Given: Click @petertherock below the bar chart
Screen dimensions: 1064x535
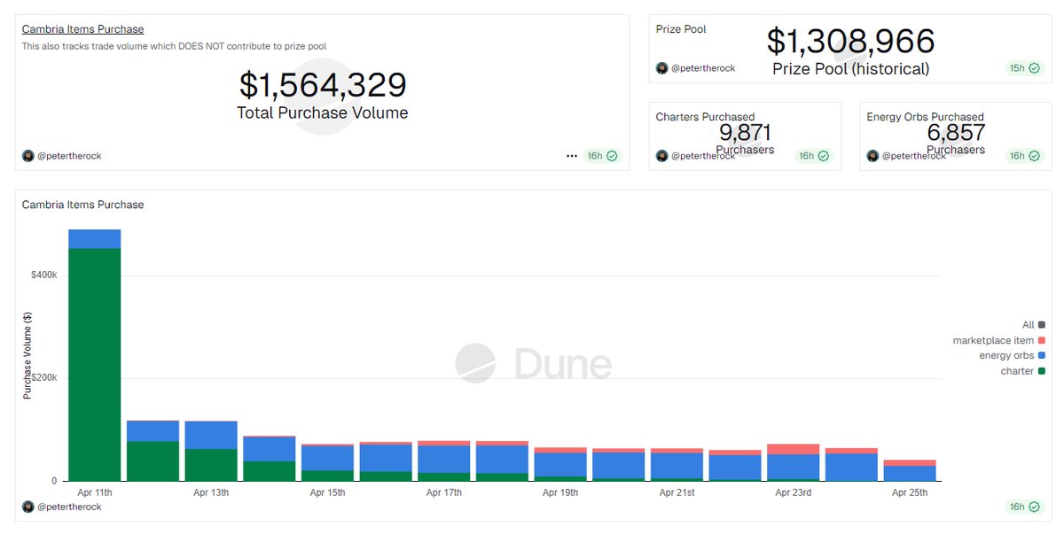Looking at the screenshot, I should point(69,508).
